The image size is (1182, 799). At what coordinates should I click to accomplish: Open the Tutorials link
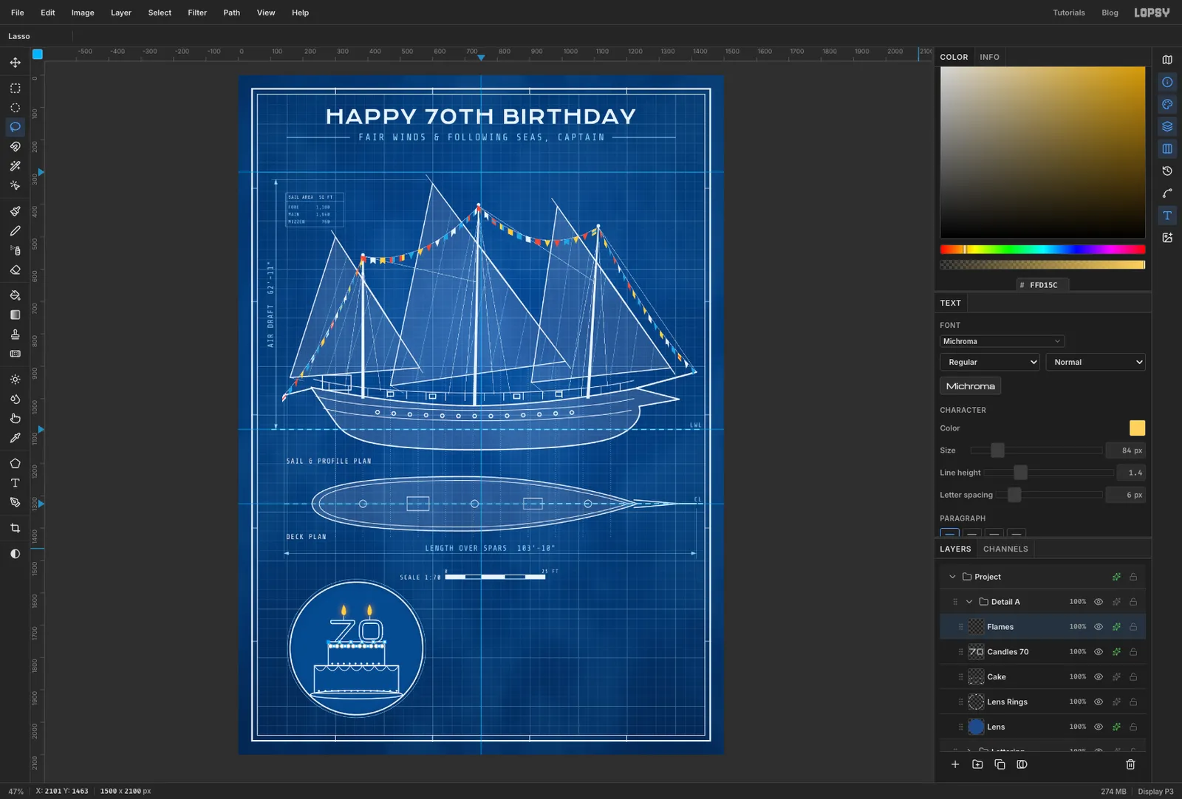[x=1069, y=13]
